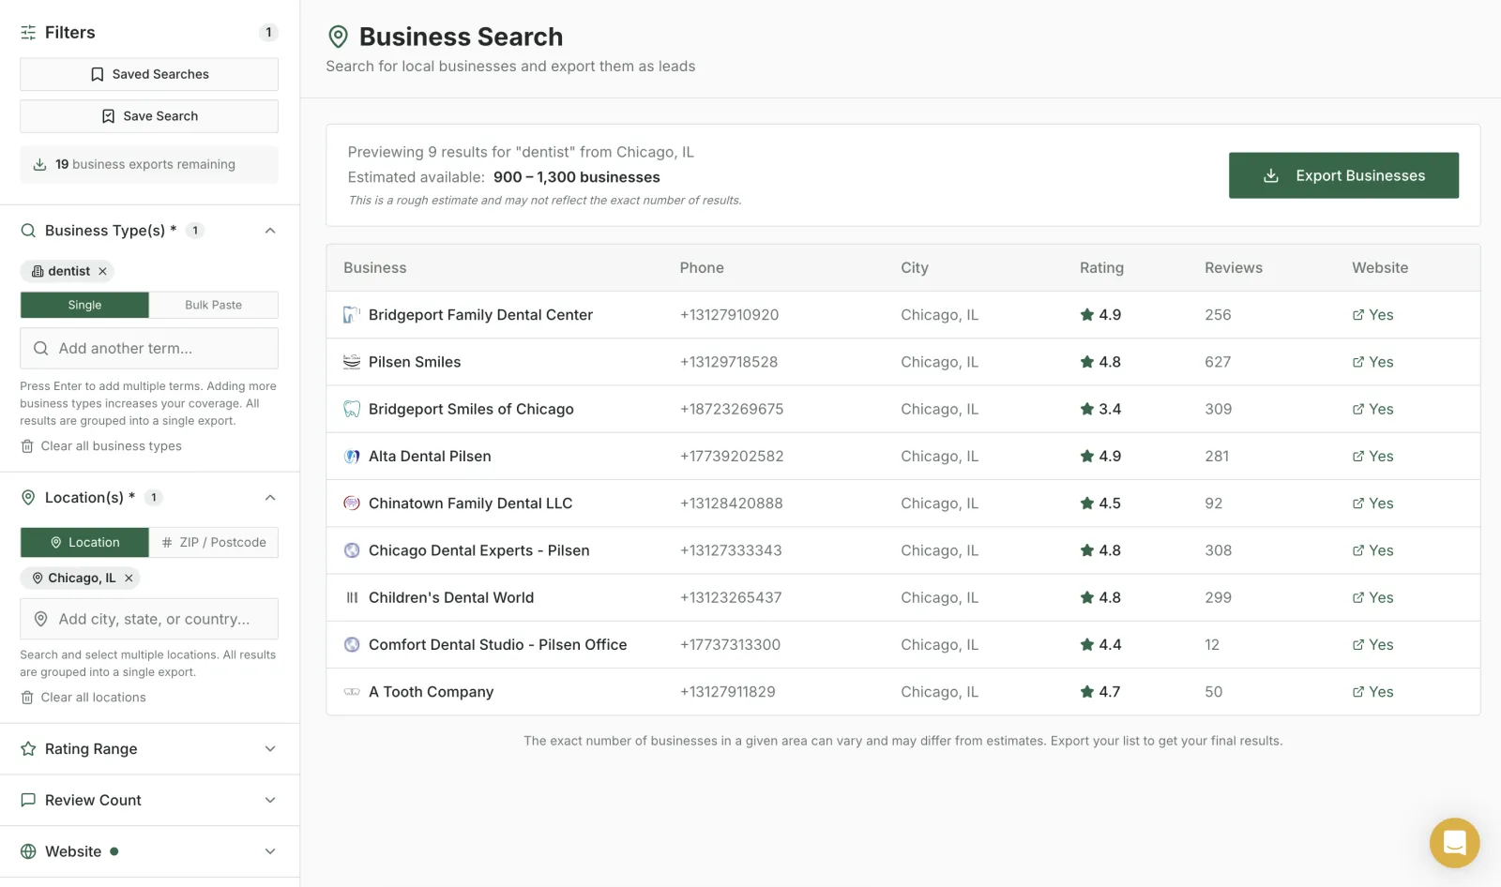Click the Rating column header

pyautogui.click(x=1101, y=268)
